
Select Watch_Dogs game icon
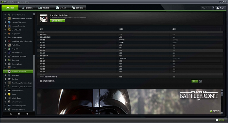click(x=9, y=98)
